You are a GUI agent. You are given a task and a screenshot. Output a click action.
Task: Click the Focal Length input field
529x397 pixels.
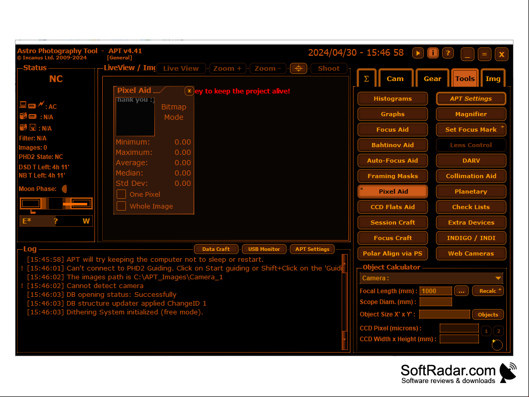pos(436,291)
